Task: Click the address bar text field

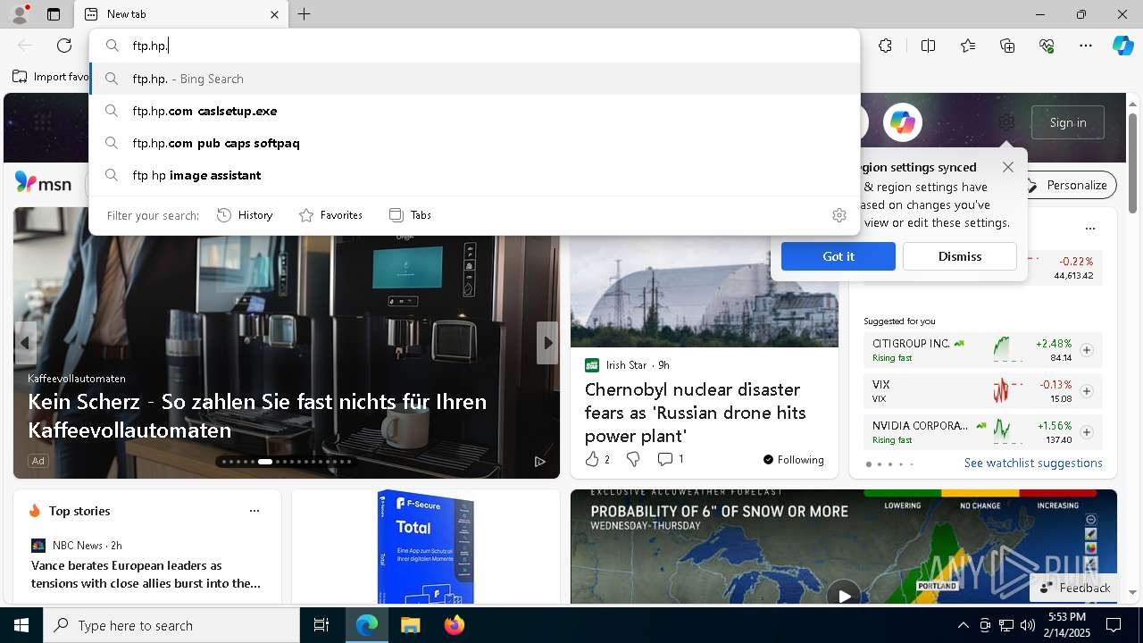Action: (x=474, y=46)
